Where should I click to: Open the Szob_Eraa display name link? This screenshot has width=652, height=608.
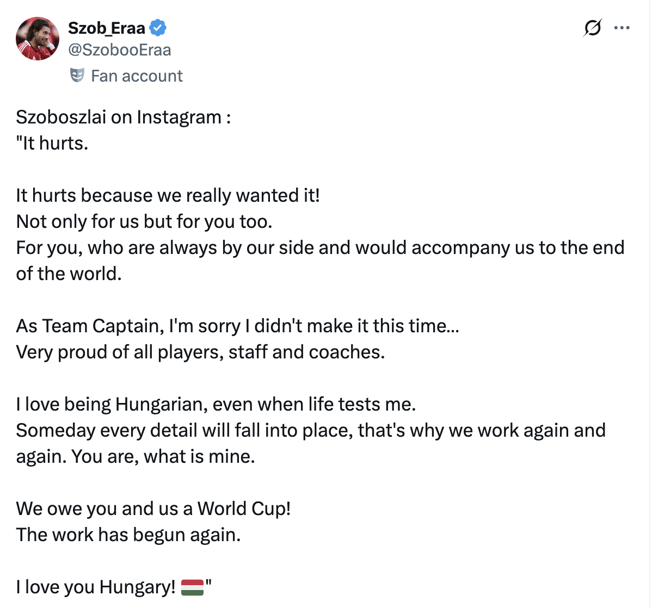pos(107,28)
